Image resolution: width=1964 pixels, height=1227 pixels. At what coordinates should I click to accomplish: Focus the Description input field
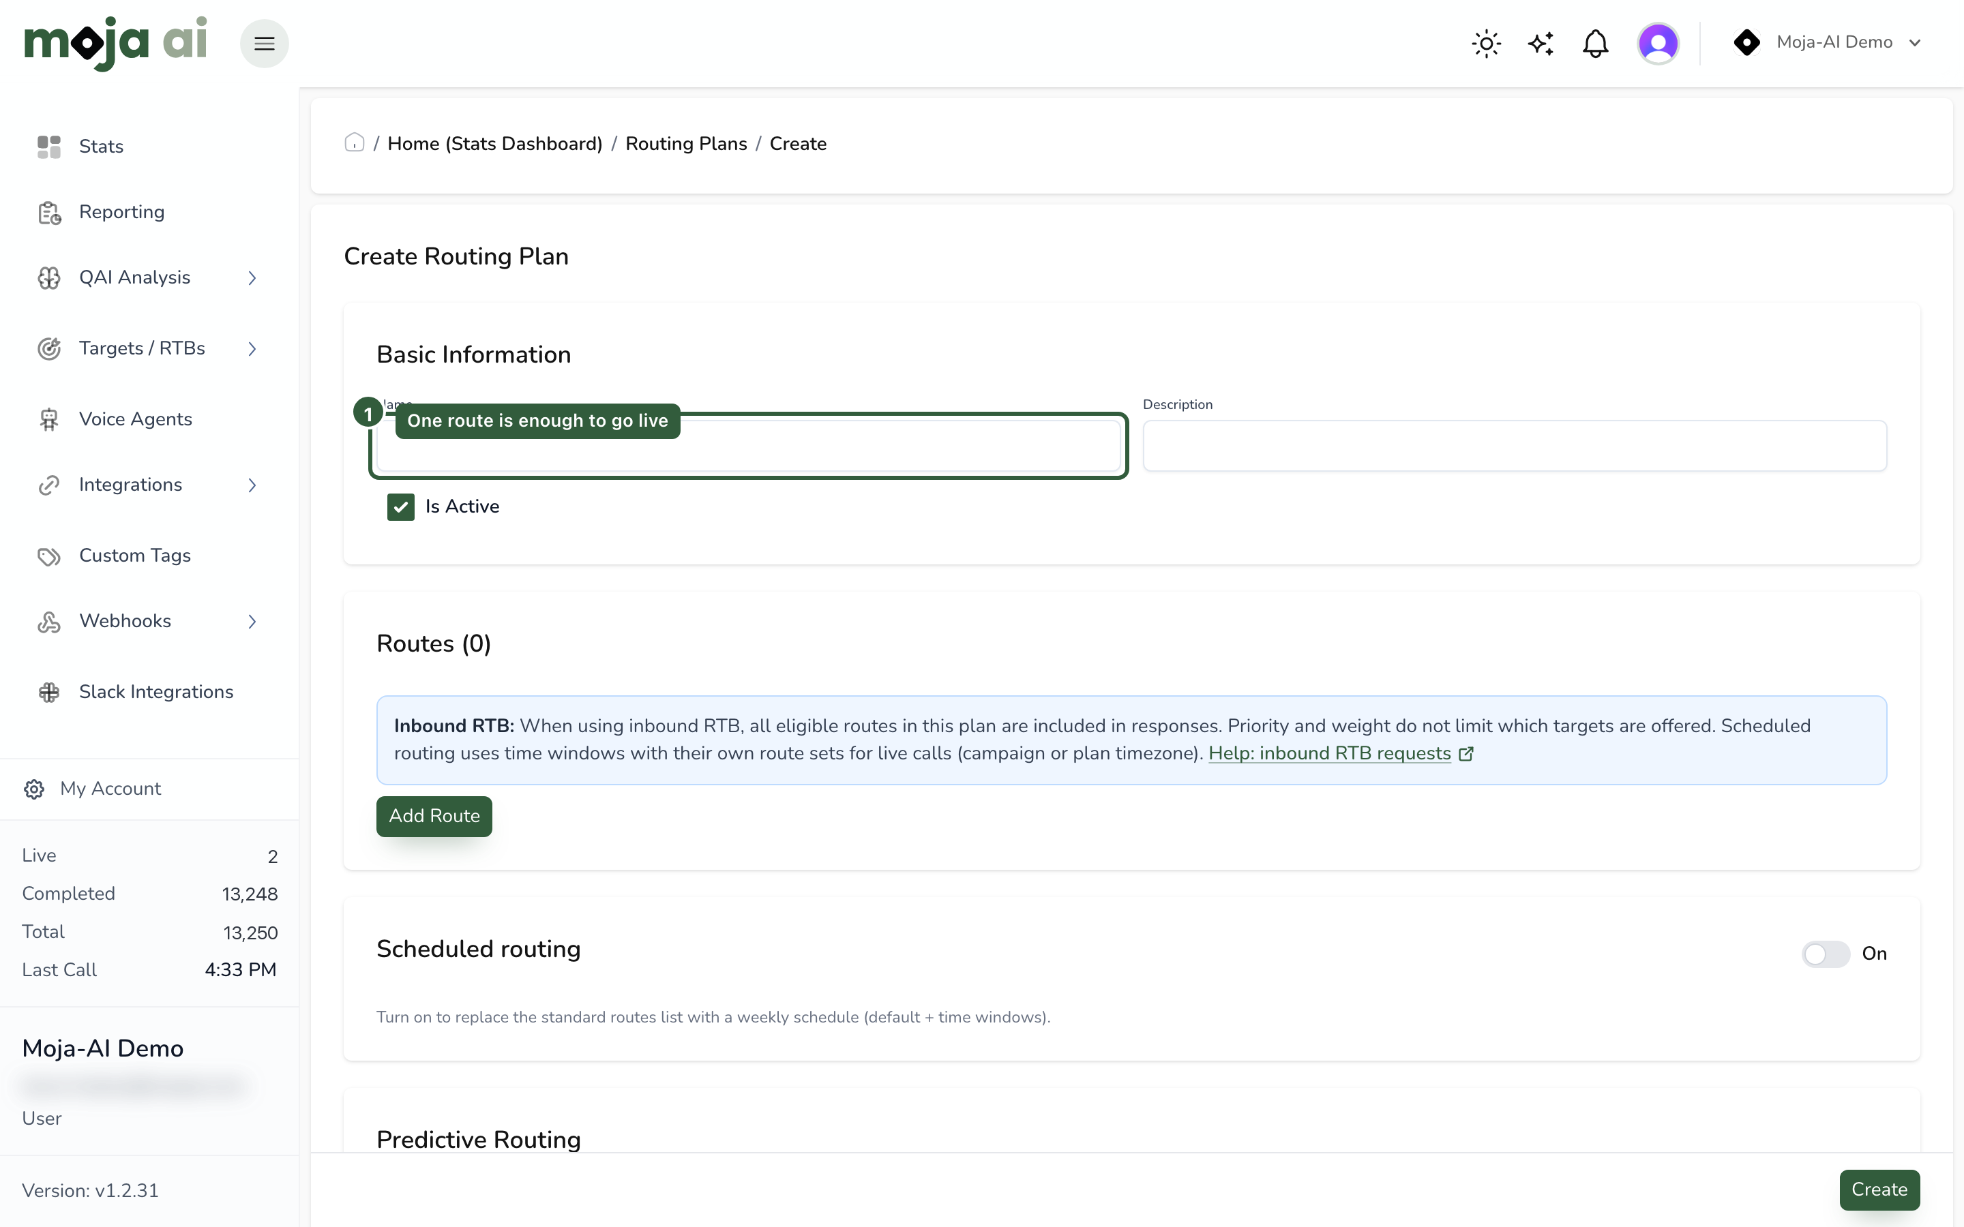[x=1515, y=446]
